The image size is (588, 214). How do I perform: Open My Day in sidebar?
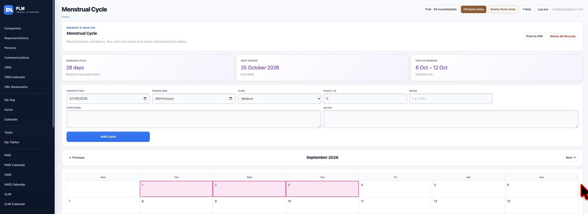10,100
